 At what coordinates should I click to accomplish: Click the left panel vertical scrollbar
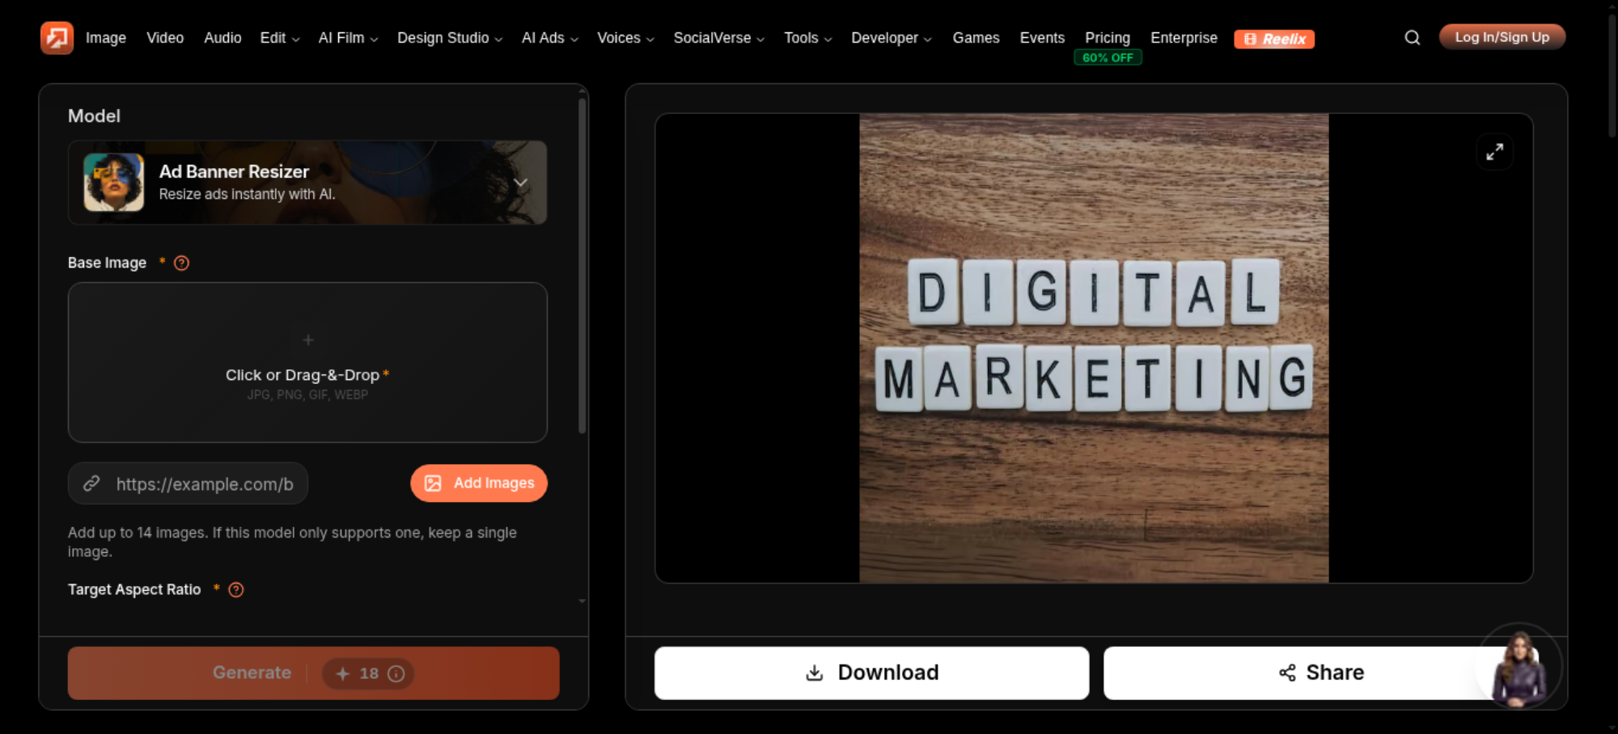tap(582, 267)
